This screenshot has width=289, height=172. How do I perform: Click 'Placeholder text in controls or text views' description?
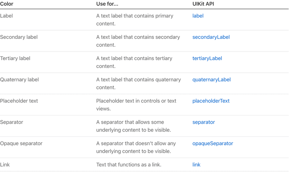(136, 105)
